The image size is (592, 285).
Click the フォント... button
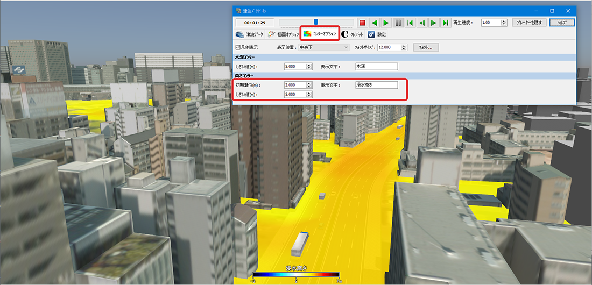[426, 47]
